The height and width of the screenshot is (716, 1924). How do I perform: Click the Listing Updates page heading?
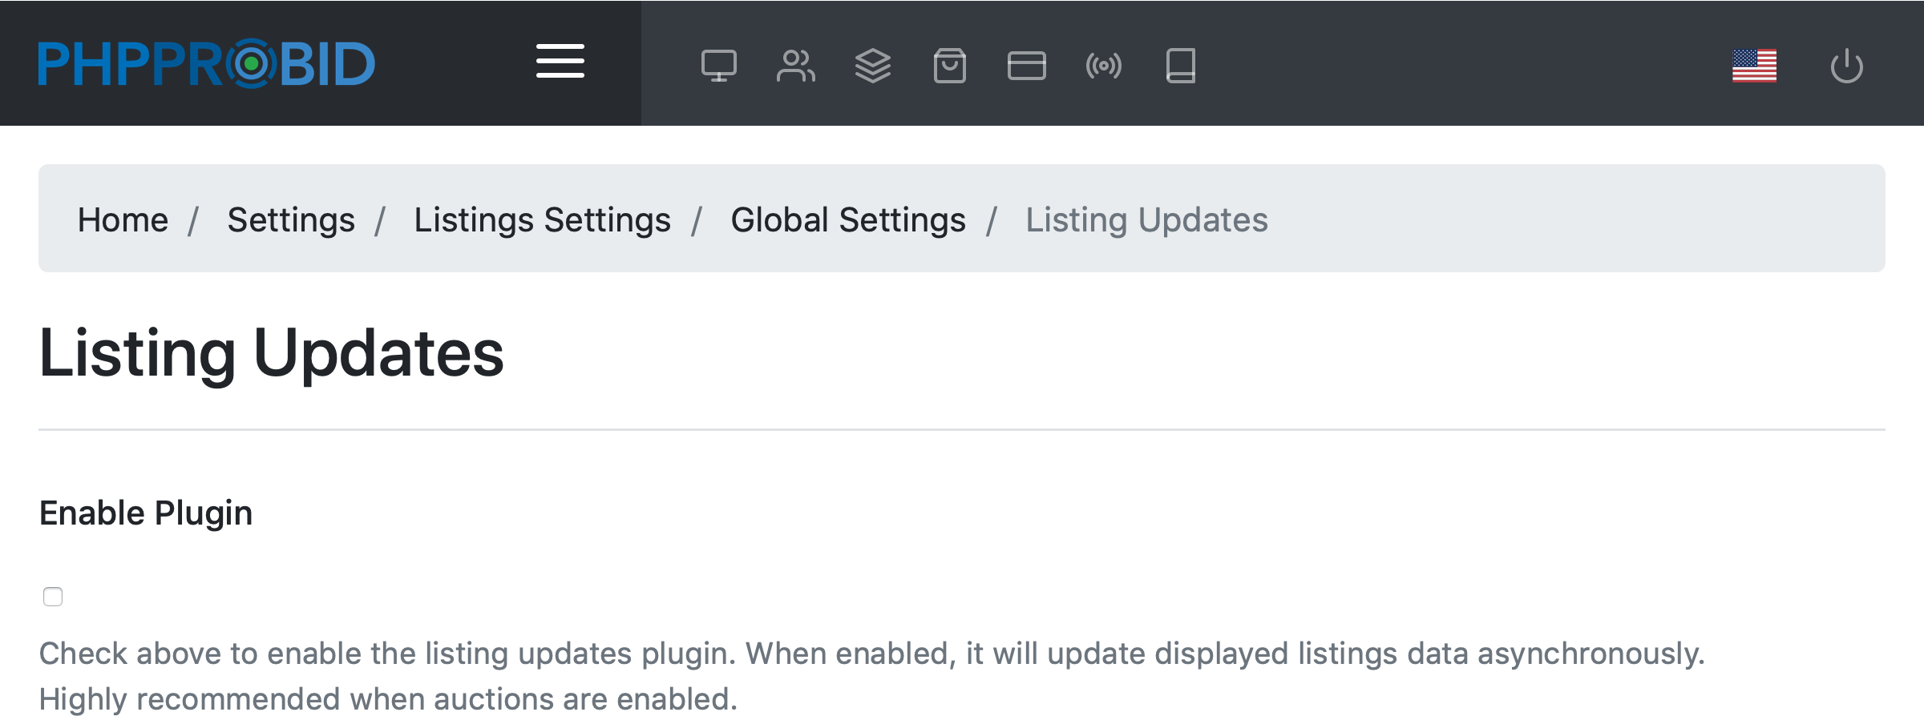tap(271, 353)
